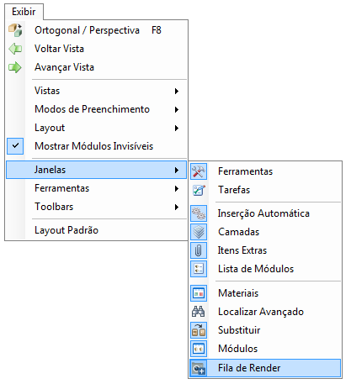Viewport: 351px width, 384px height.
Task: Expand the Modos de Preenchimento submenu
Action: (96, 109)
